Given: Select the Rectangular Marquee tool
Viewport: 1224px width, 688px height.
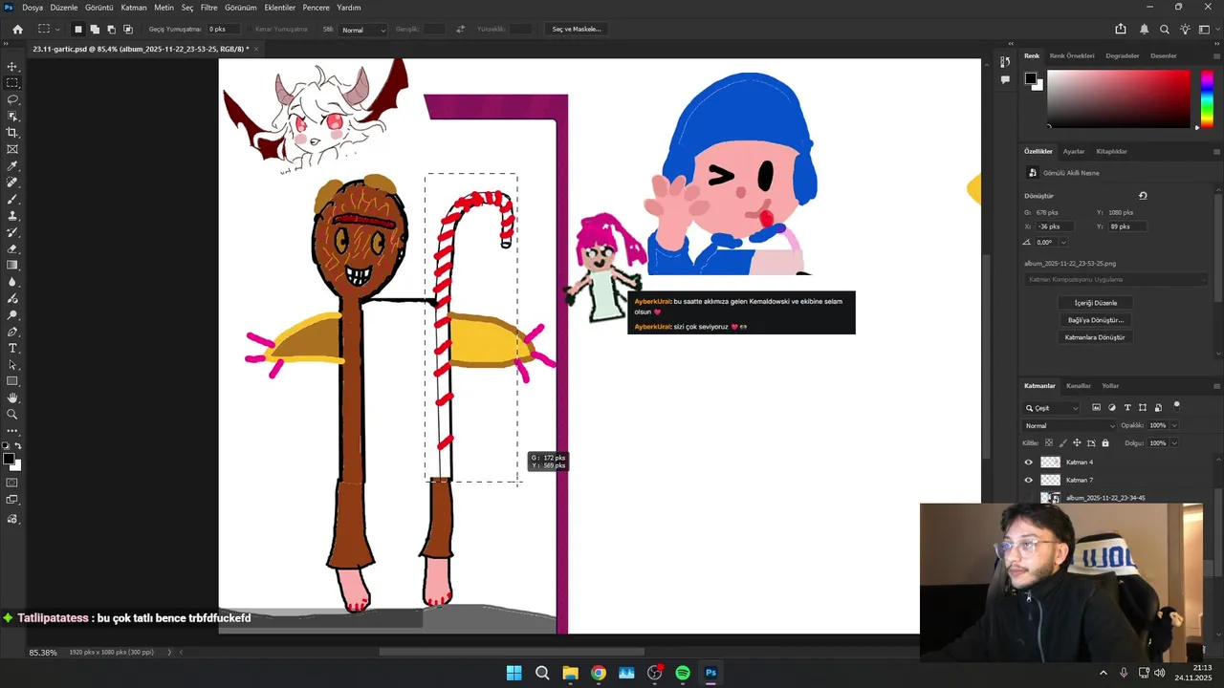Looking at the screenshot, I should [12, 83].
